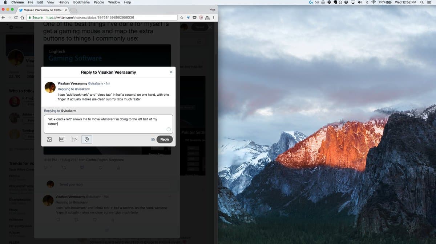The height and width of the screenshot is (244, 436).
Task: Close the Reply to Visakan Veerasamy dialog
Action: [171, 72]
